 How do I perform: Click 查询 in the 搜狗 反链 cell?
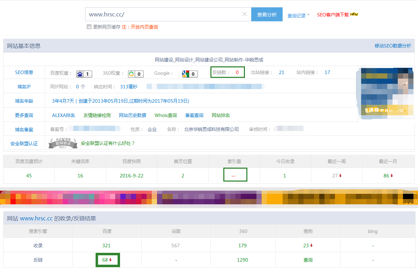[308, 260]
